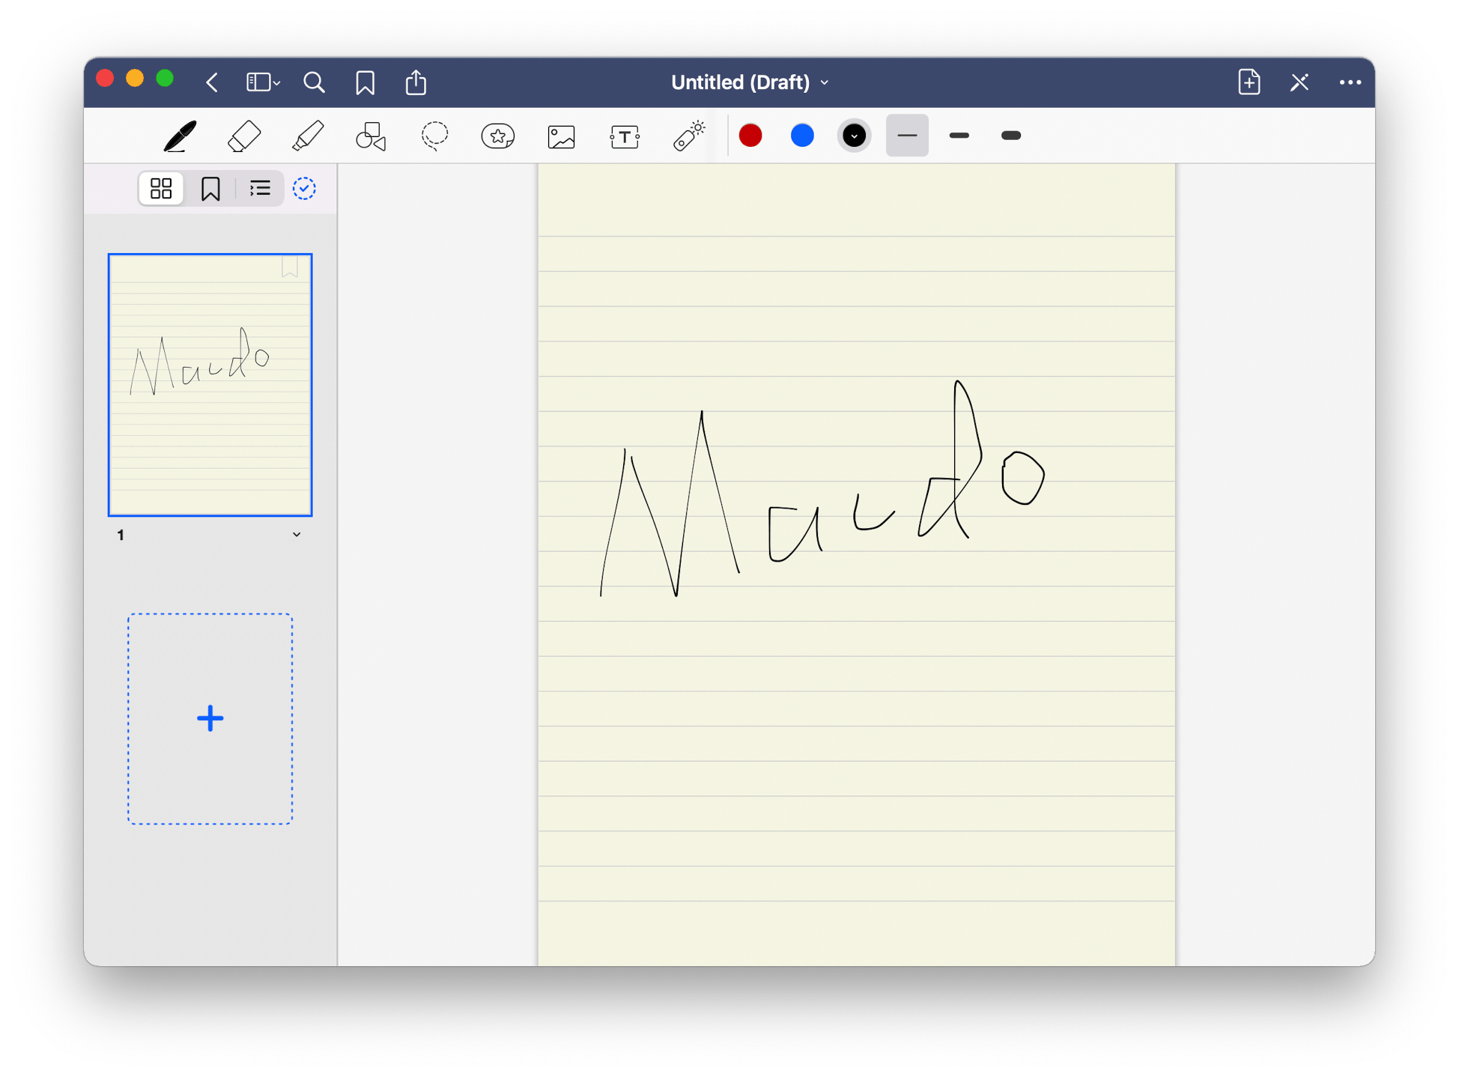Image resolution: width=1459 pixels, height=1077 pixels.
Task: Switch to the thumbnails grid tab
Action: click(161, 189)
